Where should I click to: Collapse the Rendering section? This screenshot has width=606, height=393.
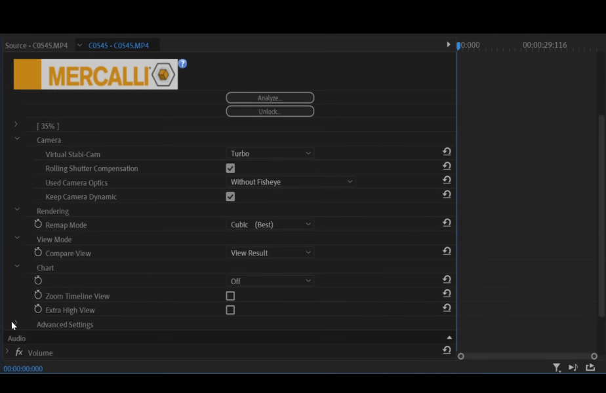coord(17,209)
